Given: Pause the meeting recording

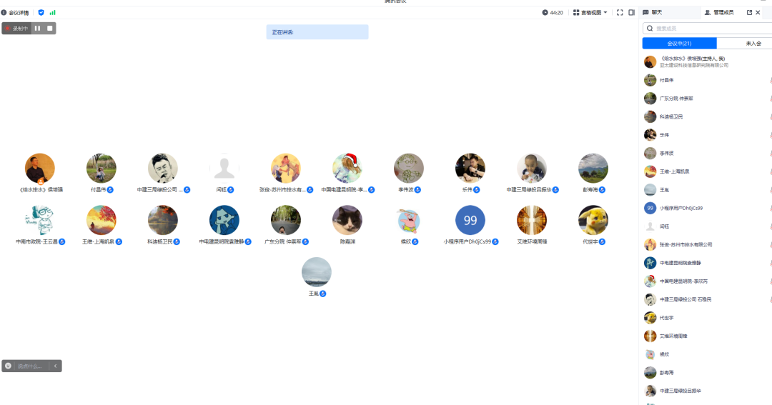Looking at the screenshot, I should (x=37, y=28).
